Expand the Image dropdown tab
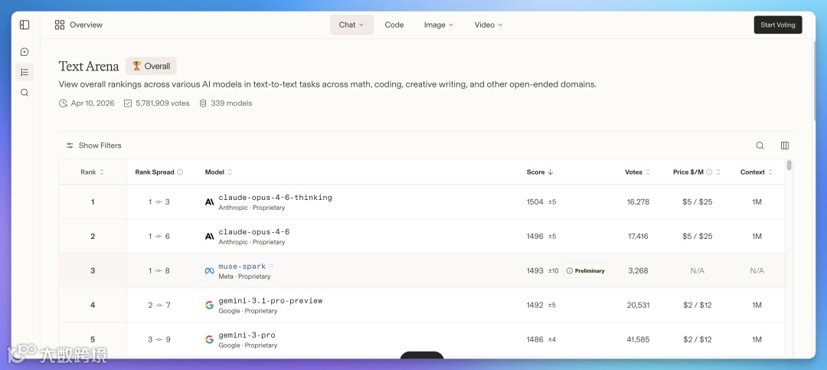Viewport: 827px width, 370px height. pos(438,25)
